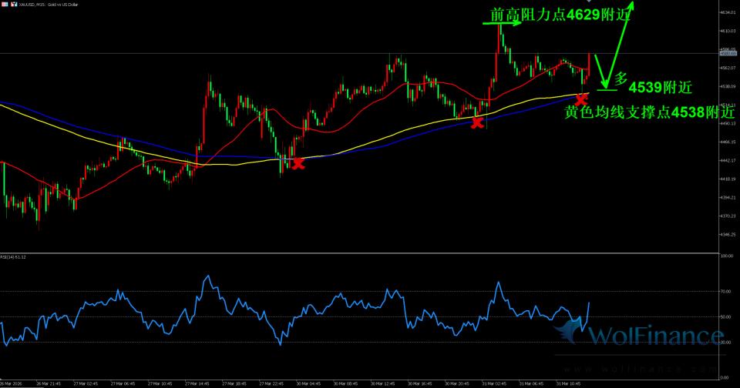The image size is (740, 388).
Task: Select the middle red X marker
Action: (x=477, y=122)
